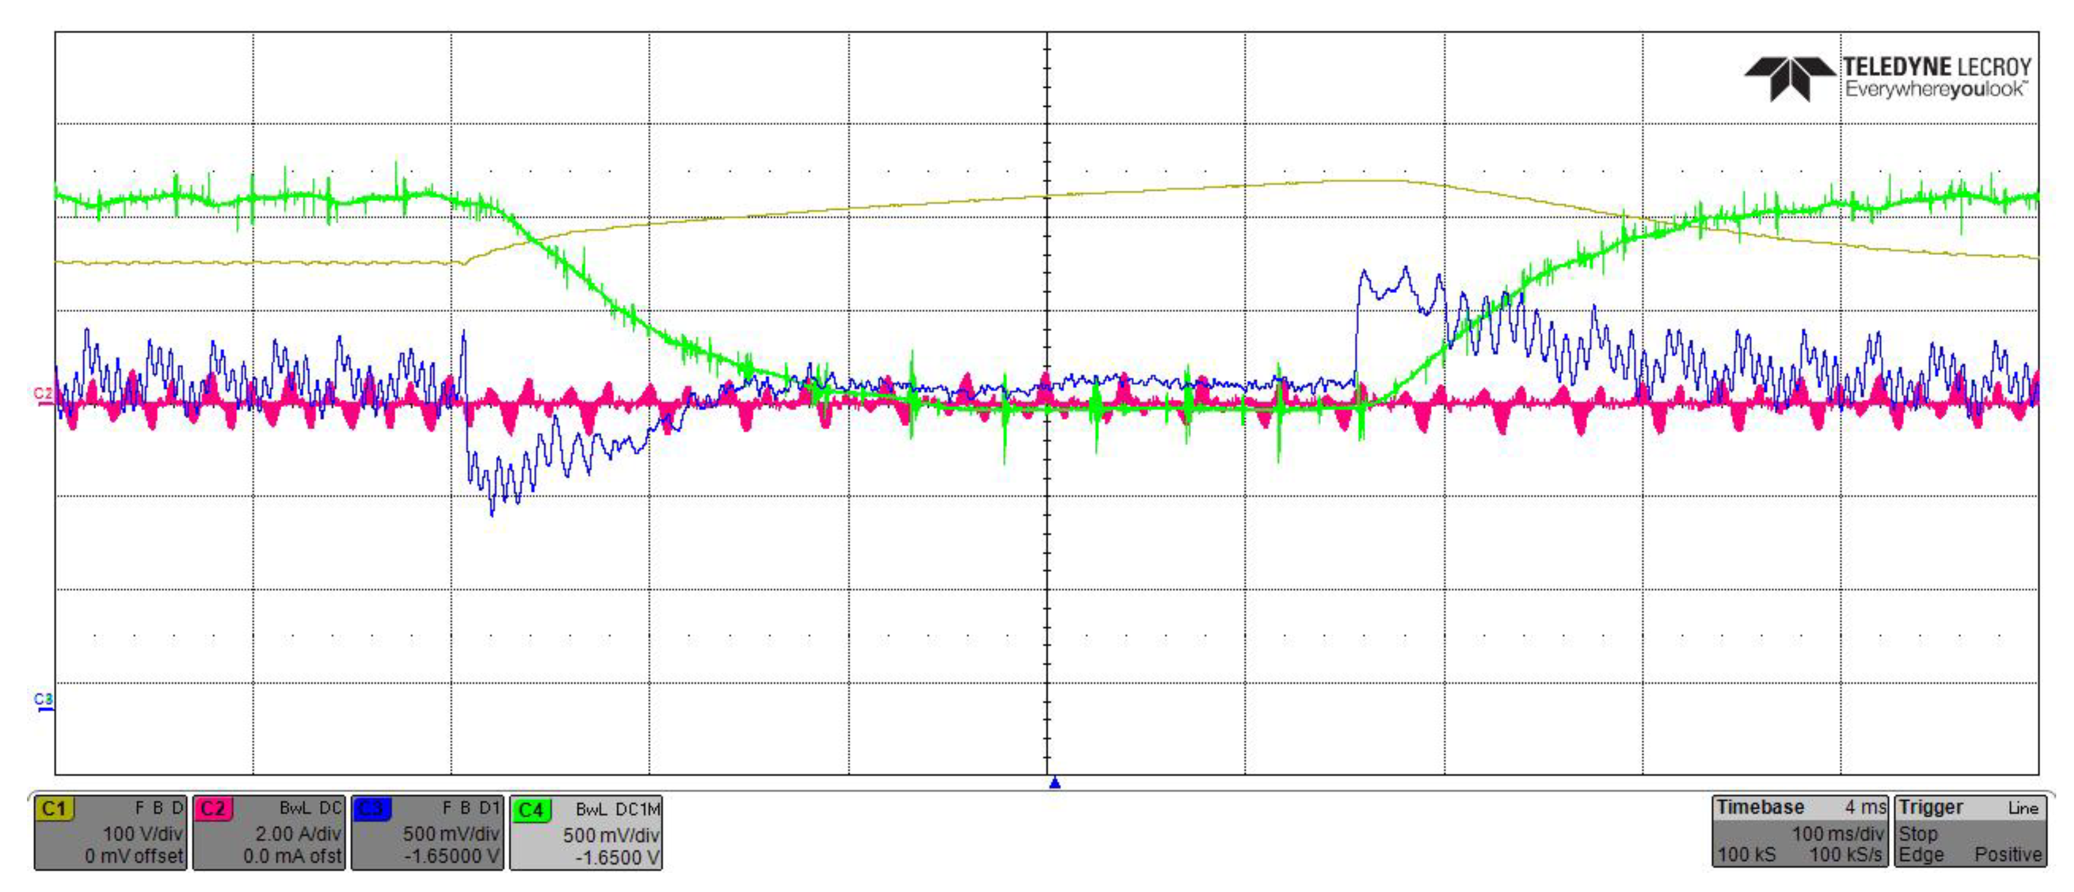
Task: Open the Trigger descriptor header
Action: click(1931, 807)
